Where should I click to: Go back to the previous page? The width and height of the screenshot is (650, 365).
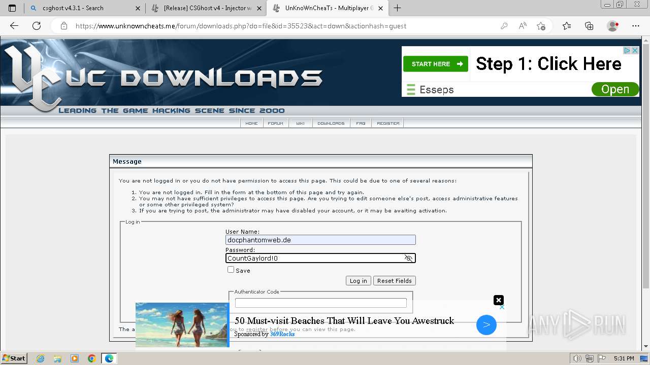(x=14, y=26)
